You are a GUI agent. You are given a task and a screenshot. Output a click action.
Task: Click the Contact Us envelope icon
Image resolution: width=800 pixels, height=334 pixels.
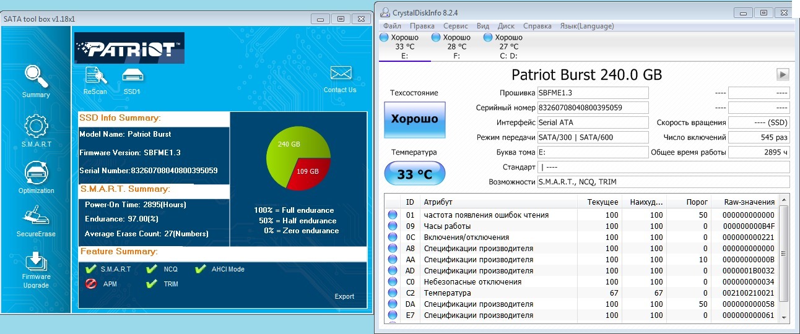340,74
